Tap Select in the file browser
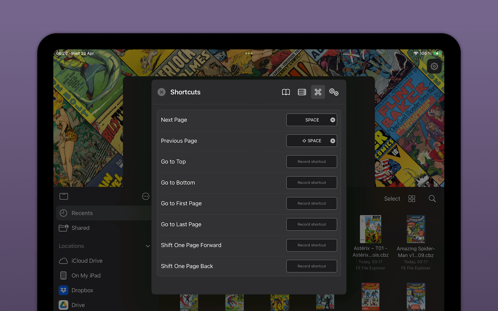The height and width of the screenshot is (311, 498). (x=392, y=199)
